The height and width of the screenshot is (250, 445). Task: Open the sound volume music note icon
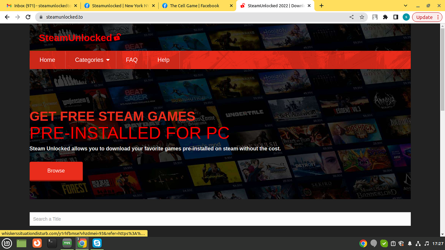tap(427, 243)
